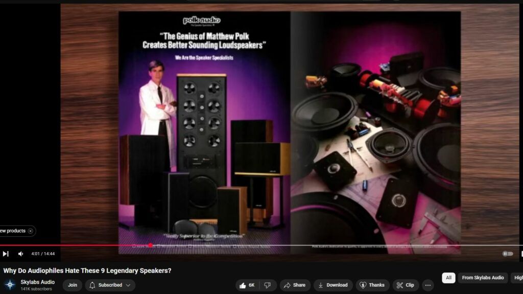Open the more actions menu
This screenshot has height=294, width=523.
tap(428, 285)
